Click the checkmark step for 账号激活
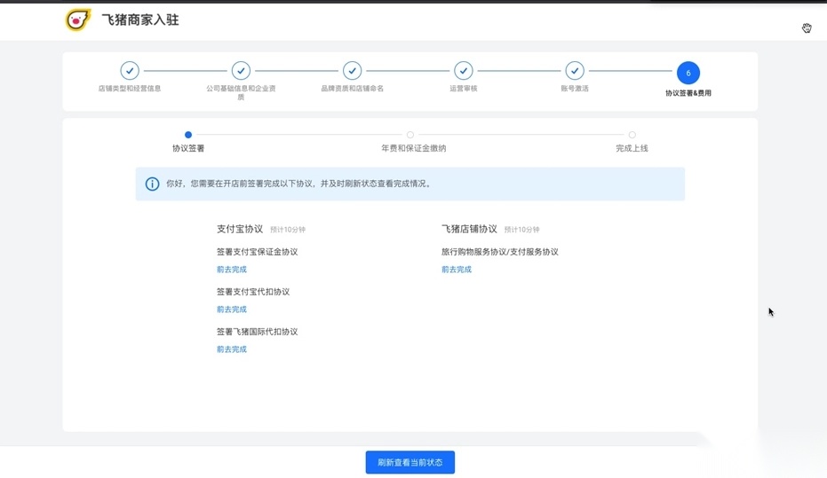827x478 pixels. point(575,71)
